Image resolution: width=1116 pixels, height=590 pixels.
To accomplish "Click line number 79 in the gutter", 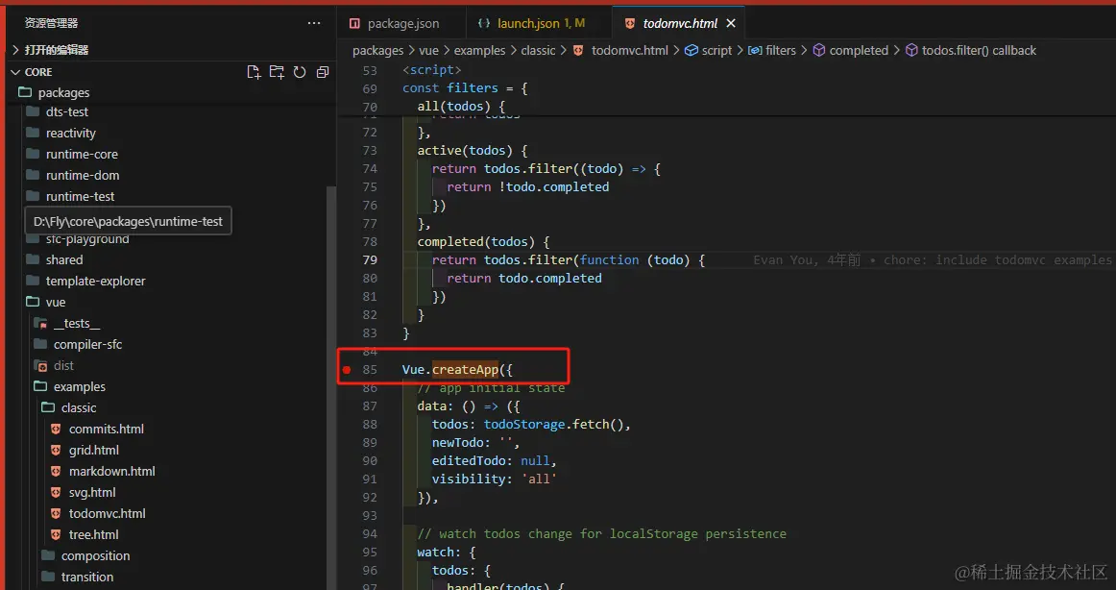I will tap(370, 259).
